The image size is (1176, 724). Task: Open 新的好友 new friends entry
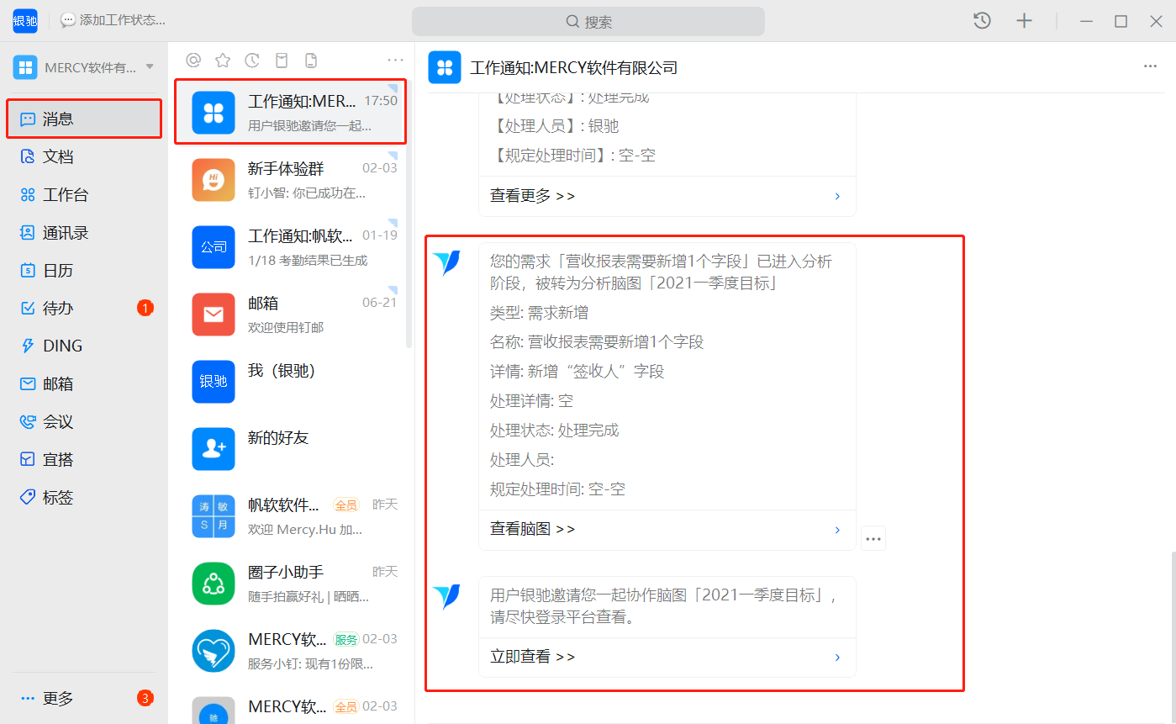coord(291,449)
